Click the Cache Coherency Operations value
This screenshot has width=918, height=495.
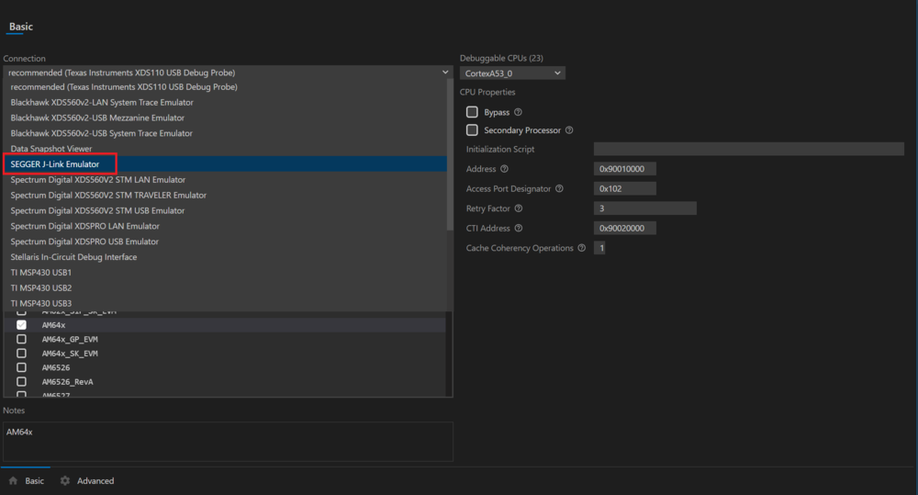pos(599,248)
